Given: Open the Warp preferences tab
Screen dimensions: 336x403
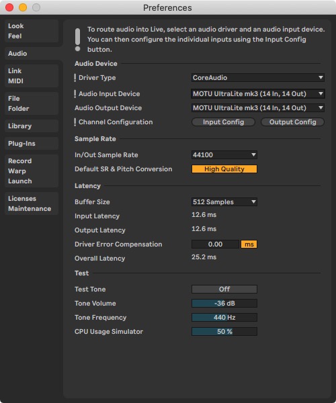Looking at the screenshot, I should (17, 171).
